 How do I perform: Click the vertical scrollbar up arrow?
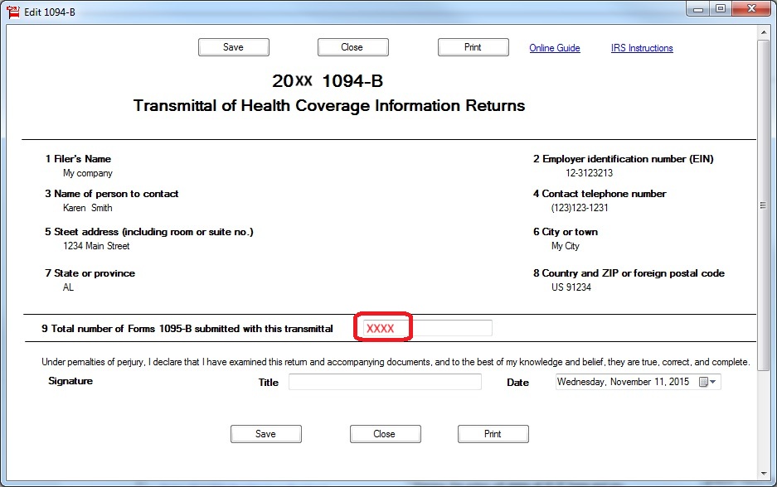coord(764,31)
